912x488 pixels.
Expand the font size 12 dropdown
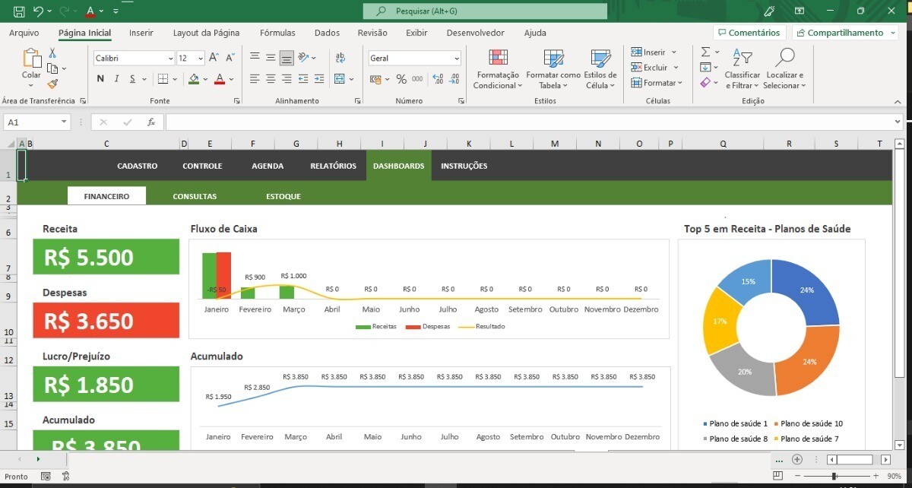pos(201,59)
